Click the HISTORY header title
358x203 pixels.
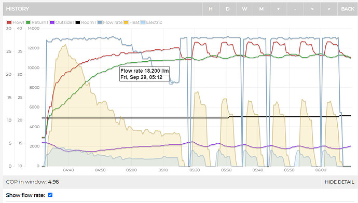click(18, 9)
